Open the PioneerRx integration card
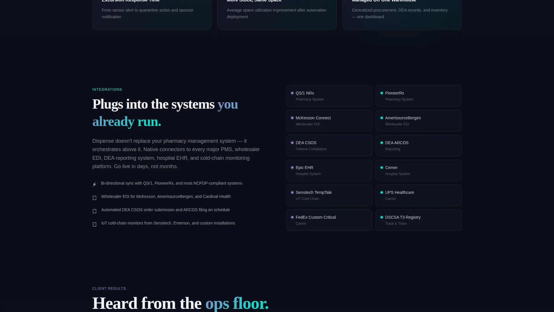Screen dimensions: 554x312 (418, 96)
